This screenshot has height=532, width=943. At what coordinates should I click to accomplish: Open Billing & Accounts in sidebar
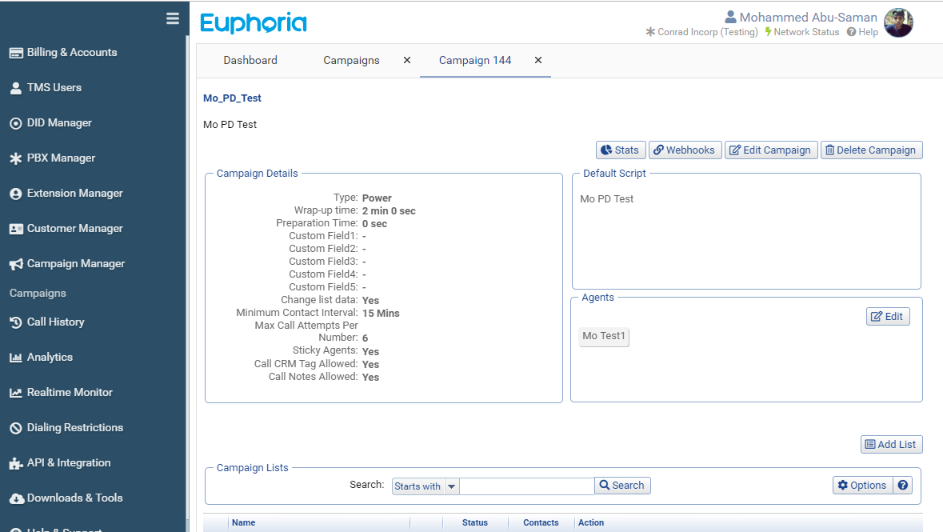(72, 53)
